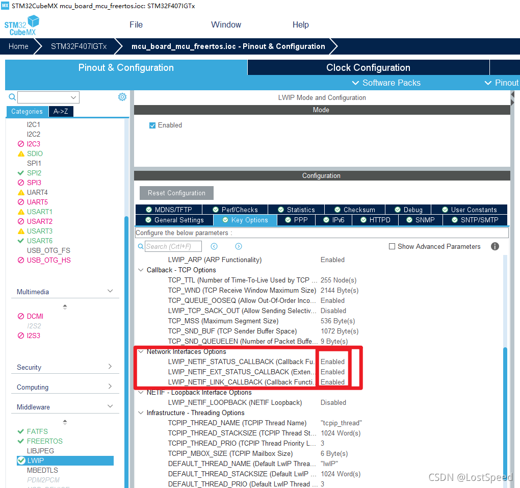The image size is (520, 488).
Task: Expand the Computing category section
Action: coord(110,387)
